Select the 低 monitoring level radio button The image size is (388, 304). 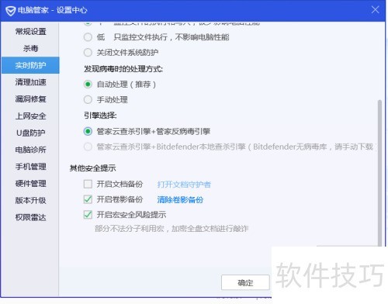coord(88,37)
